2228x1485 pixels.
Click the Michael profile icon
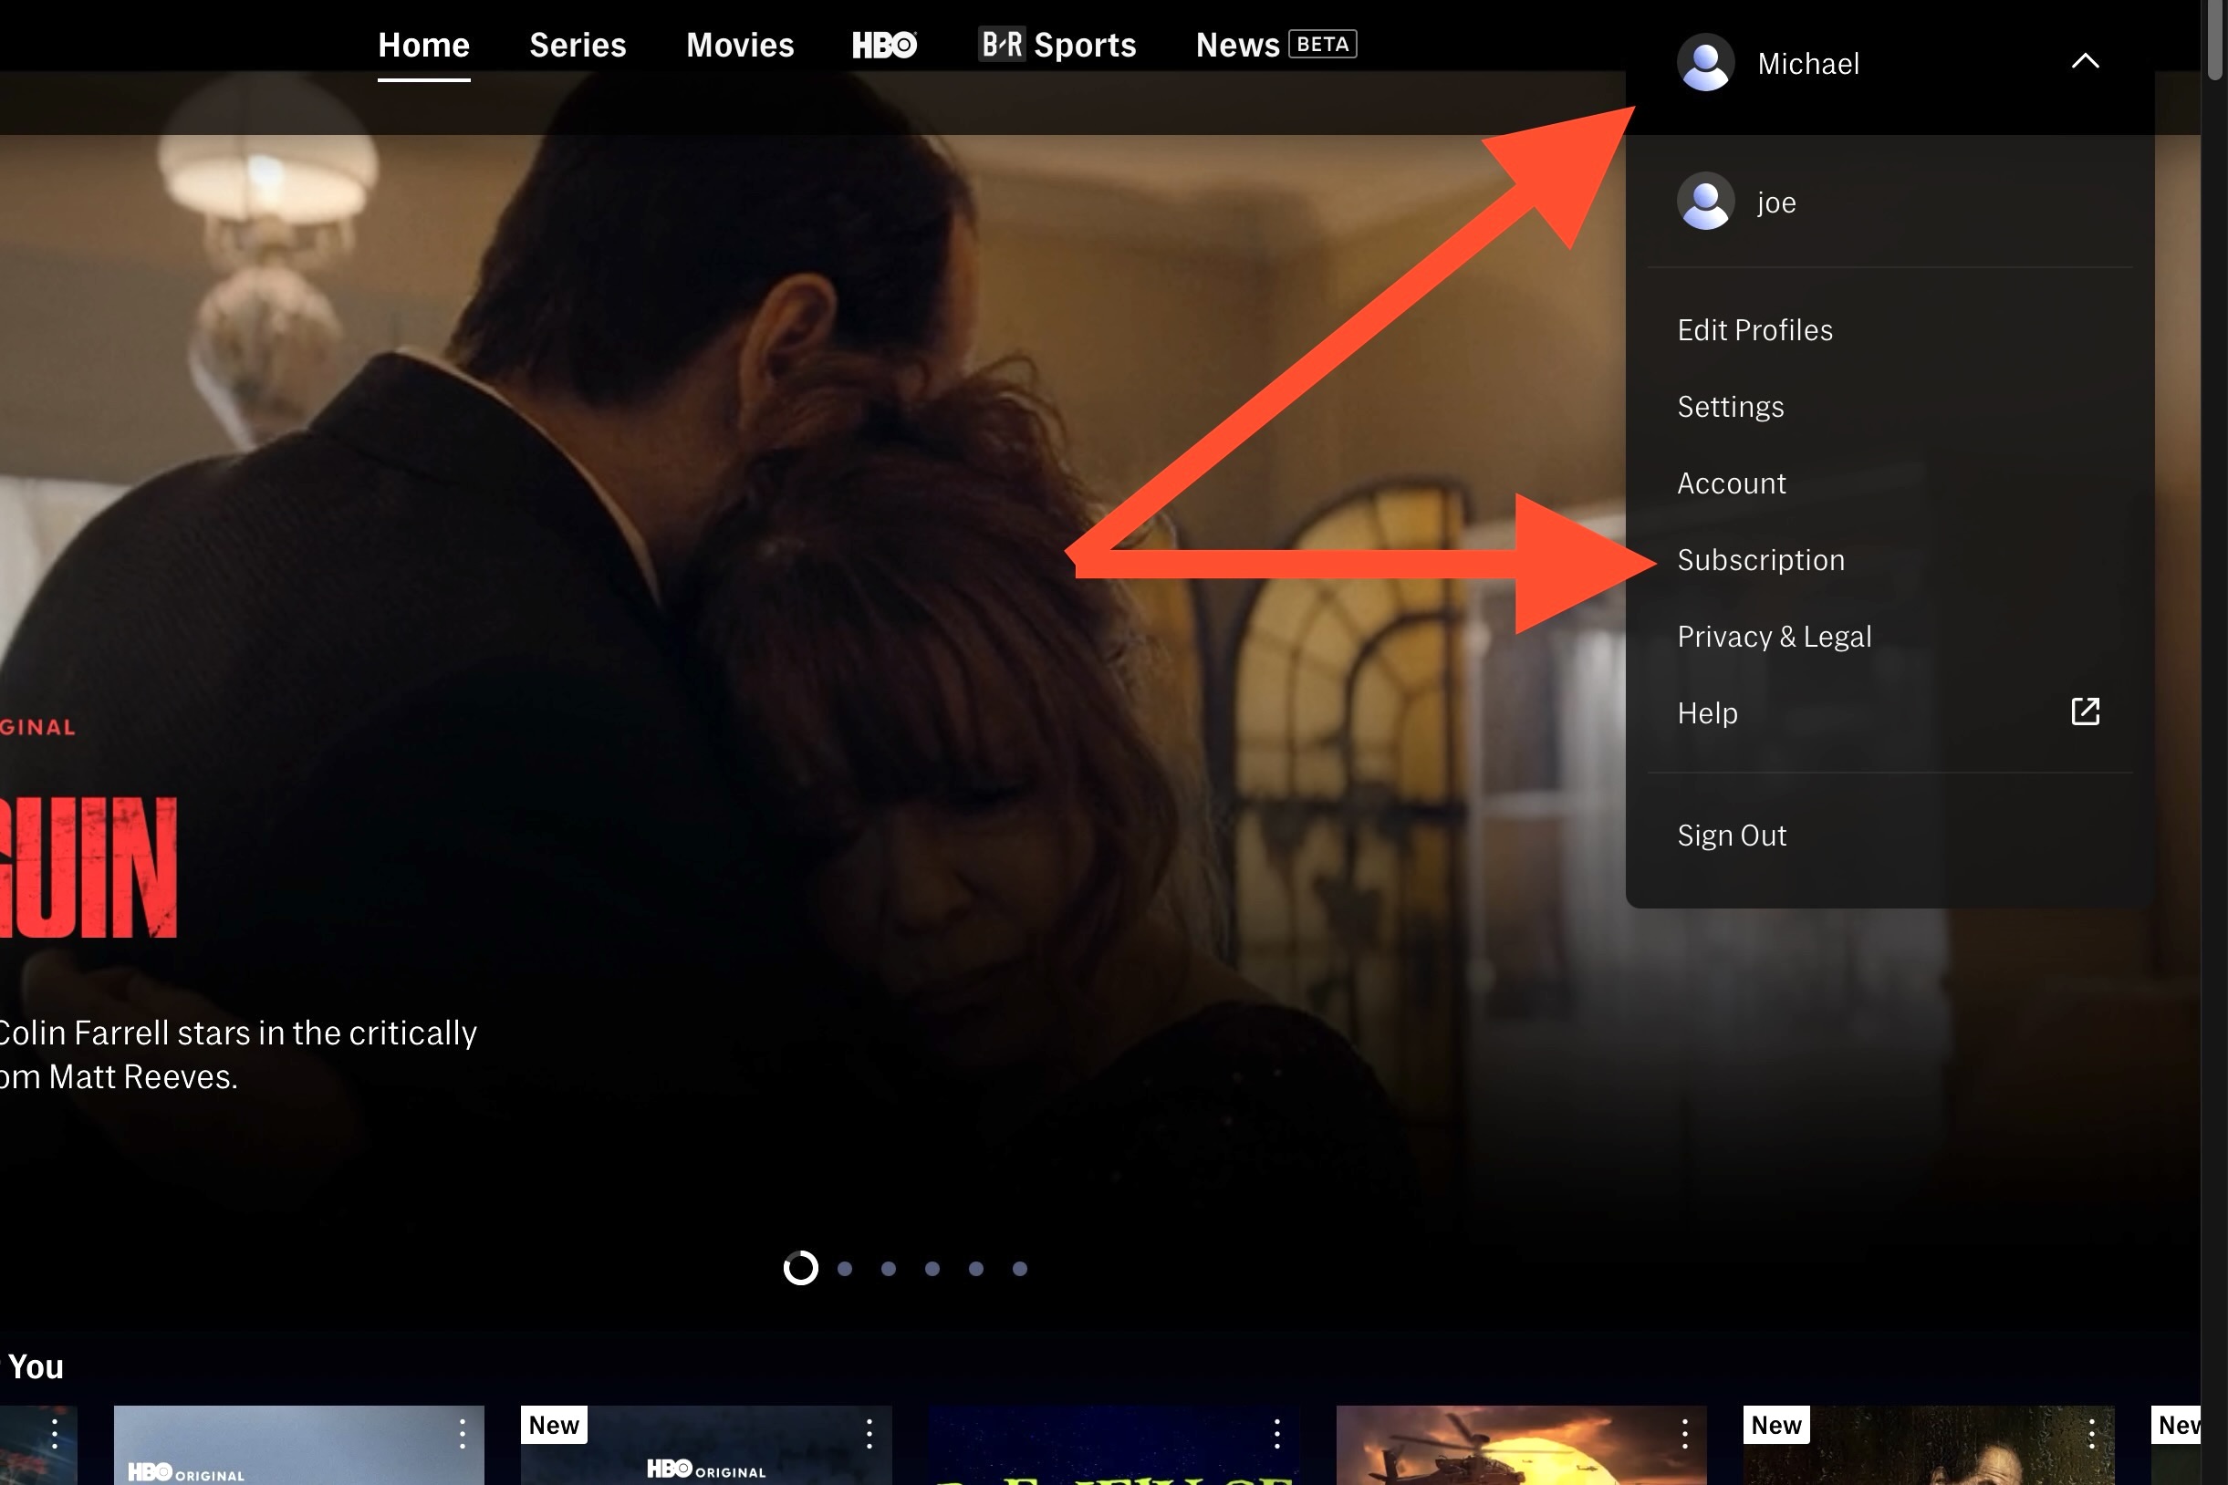[1704, 63]
